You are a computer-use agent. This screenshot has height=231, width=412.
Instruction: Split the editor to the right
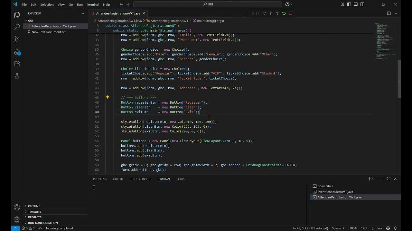pyautogui.click(x=389, y=13)
